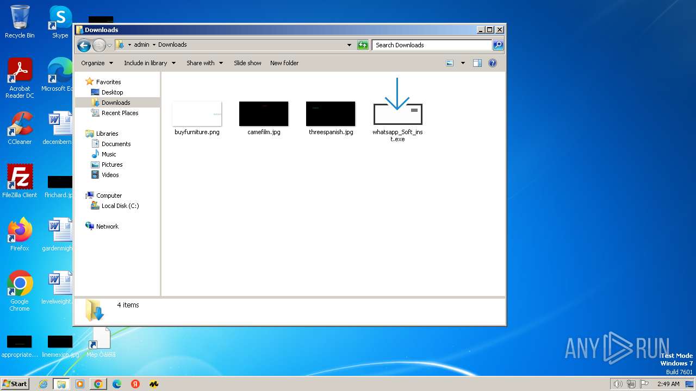The width and height of the screenshot is (696, 391).
Task: Open Windows Media Player from taskbar
Action: (80, 384)
